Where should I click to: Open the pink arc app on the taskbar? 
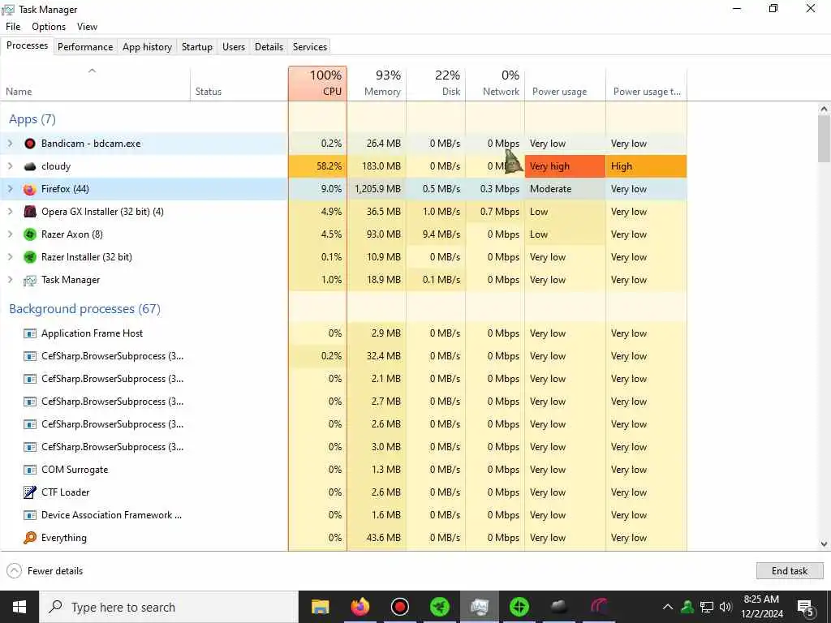click(x=598, y=607)
